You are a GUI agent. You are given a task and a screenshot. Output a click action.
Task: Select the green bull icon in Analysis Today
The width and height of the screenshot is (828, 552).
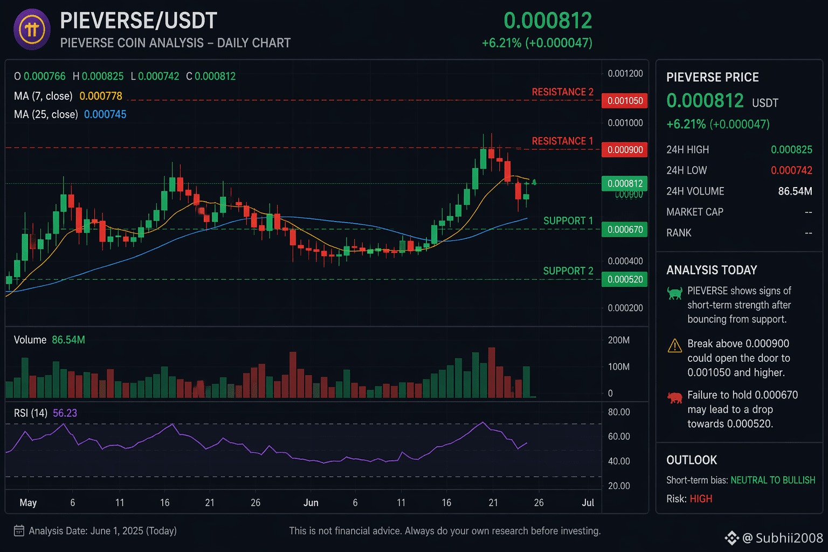pyautogui.click(x=674, y=293)
